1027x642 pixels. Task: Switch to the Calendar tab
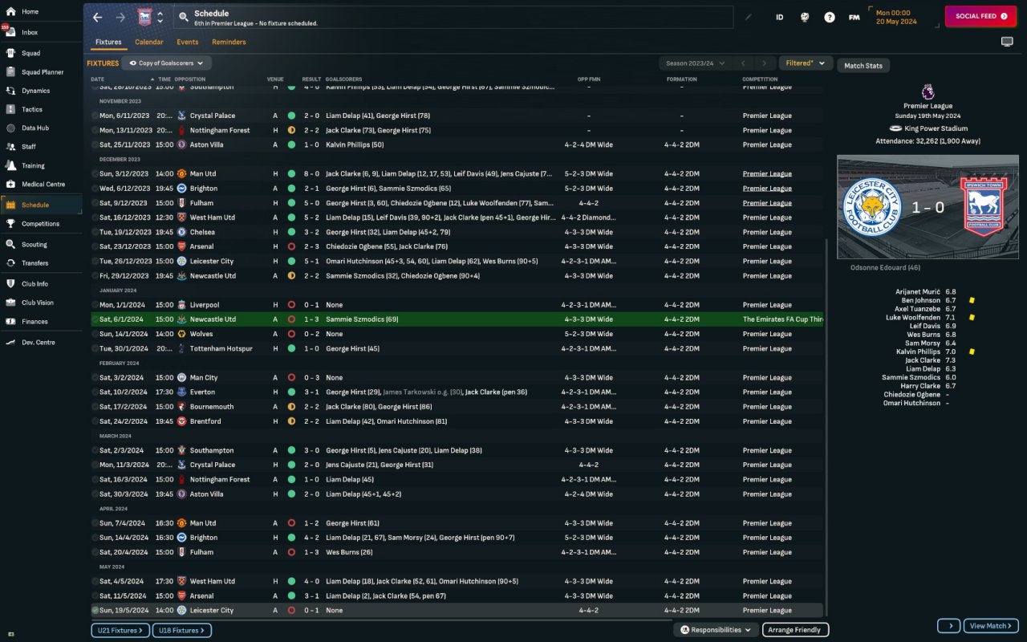tap(149, 42)
